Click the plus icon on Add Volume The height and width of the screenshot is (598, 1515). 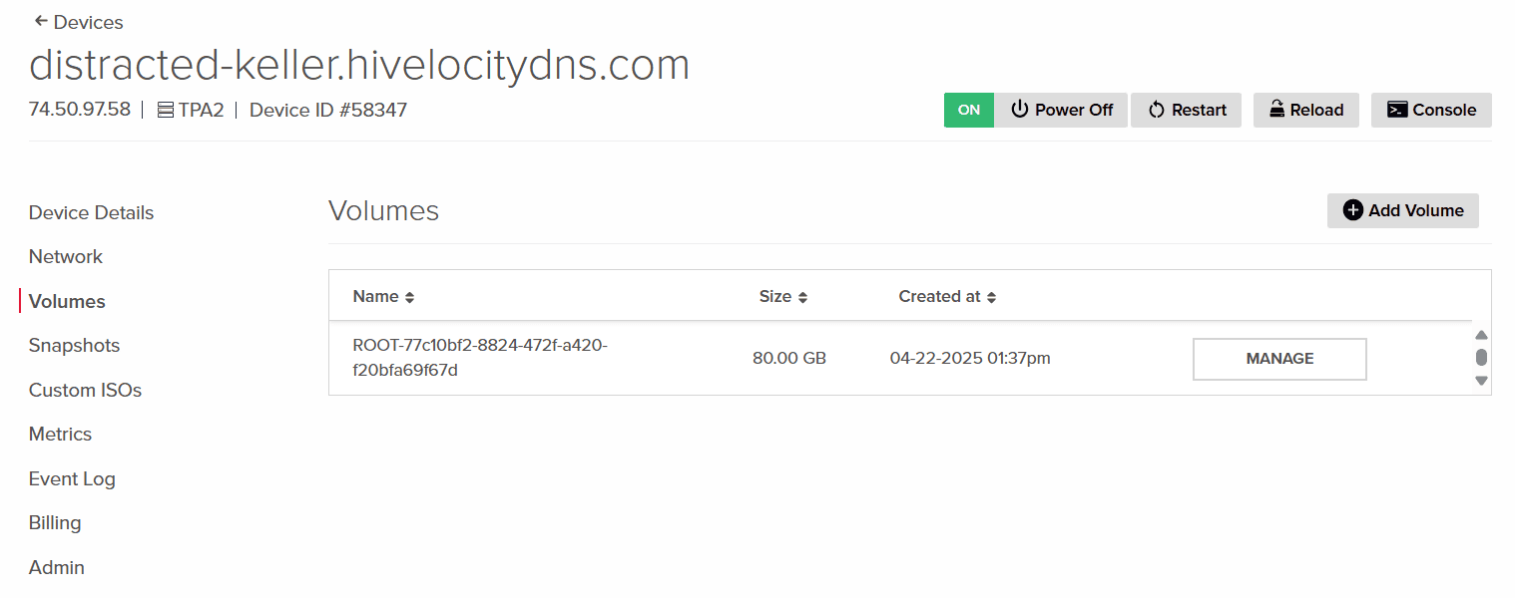1352,210
